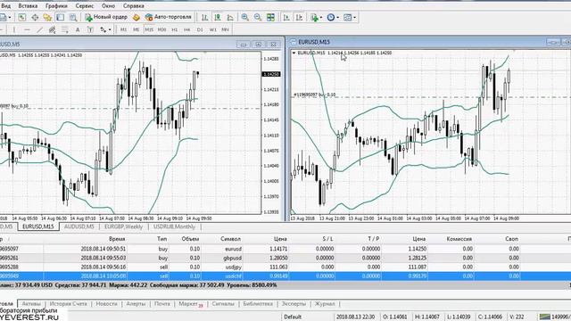This screenshot has height=321, width=571.
Task: Switch to the AUDUSD,M5 chart tab
Action: pyautogui.click(x=79, y=226)
